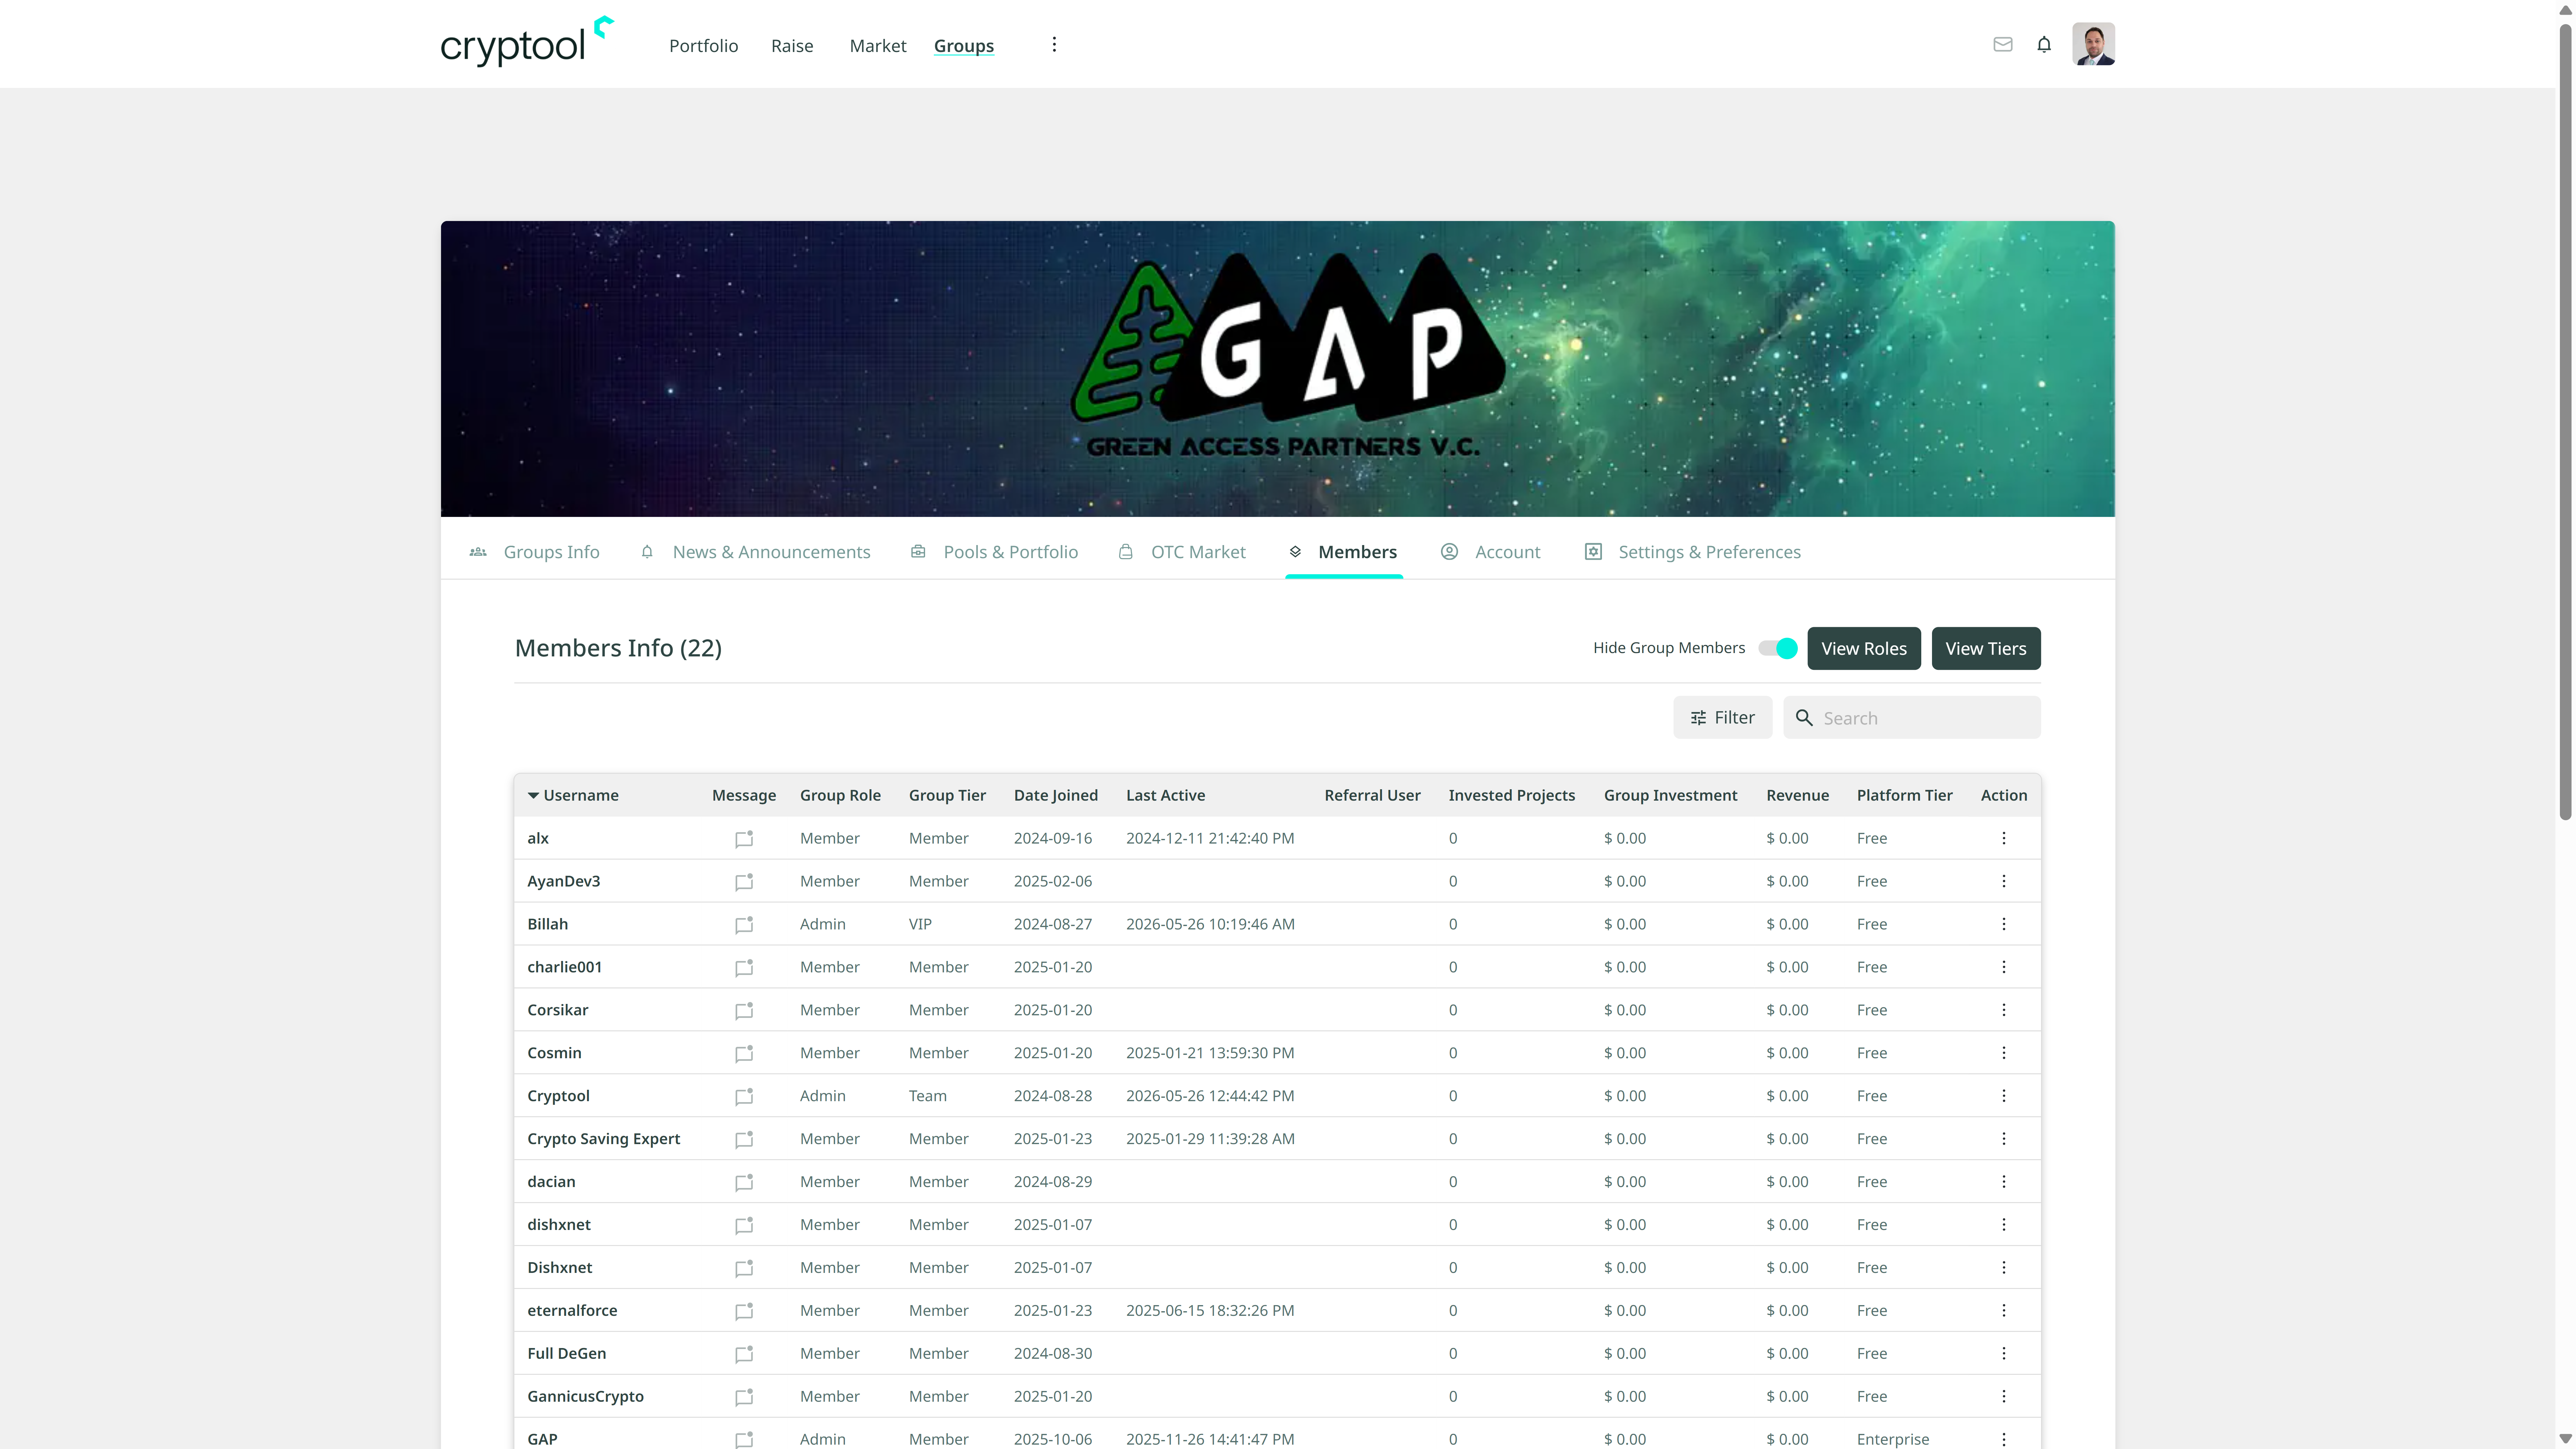Toggle the Hide Group Members switch

[x=1778, y=648]
